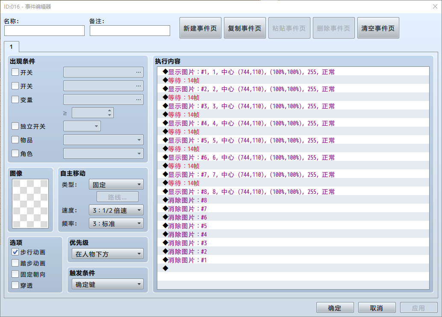
Task: Close the event editor window
Action: point(435,6)
